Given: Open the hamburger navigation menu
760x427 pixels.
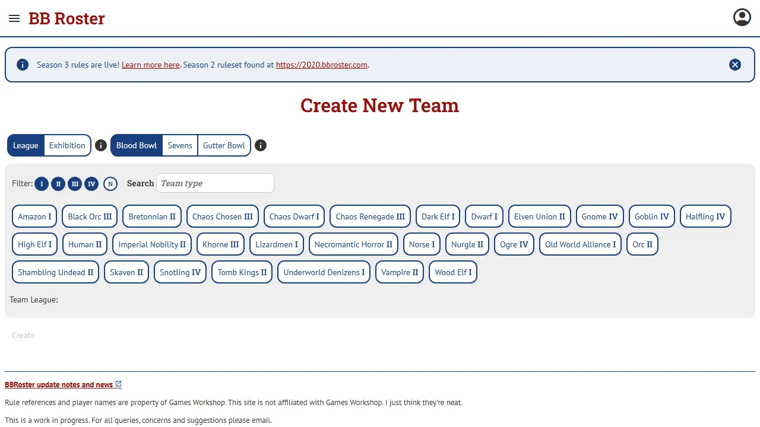Looking at the screenshot, I should click(14, 18).
